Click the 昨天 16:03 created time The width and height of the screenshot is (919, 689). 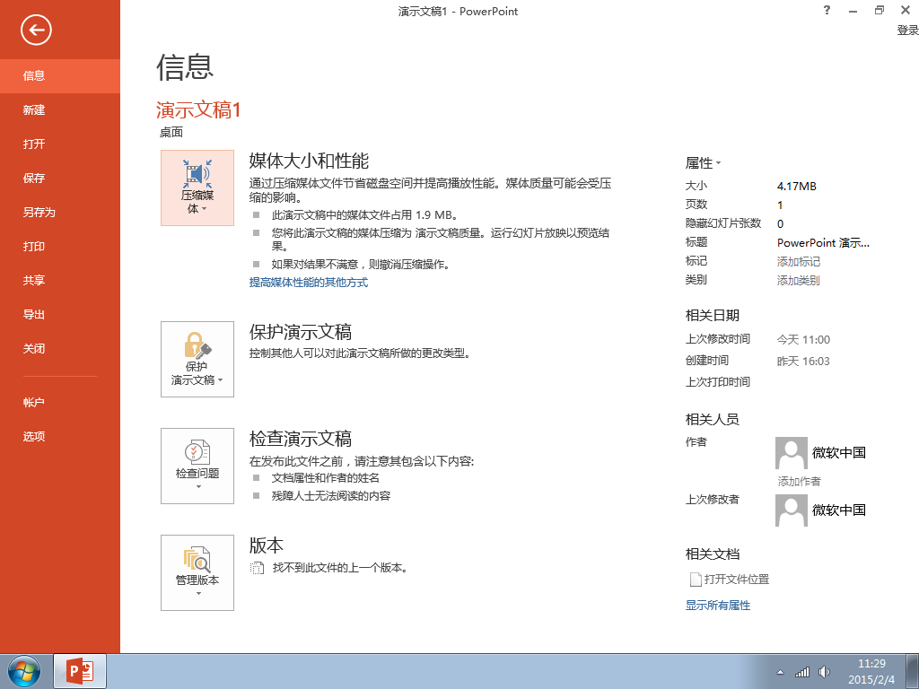coord(803,362)
